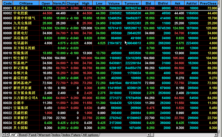This screenshot has width=222, height=137.
Task: Click the PrevClose column header
Action: pos(208,3)
